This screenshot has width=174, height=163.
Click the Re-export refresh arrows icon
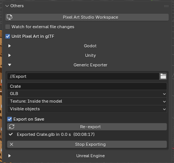pyautogui.click(x=11, y=127)
